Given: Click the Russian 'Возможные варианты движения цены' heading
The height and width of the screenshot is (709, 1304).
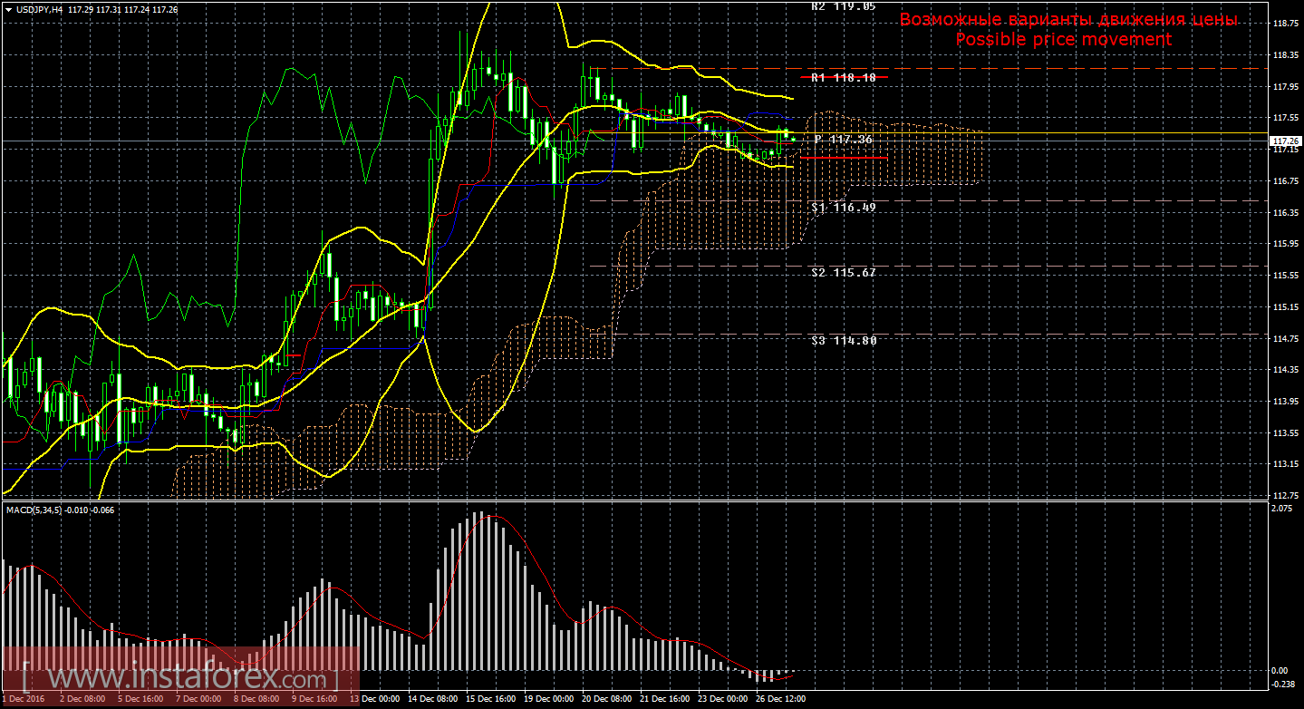Looking at the screenshot, I should pyautogui.click(x=1067, y=20).
